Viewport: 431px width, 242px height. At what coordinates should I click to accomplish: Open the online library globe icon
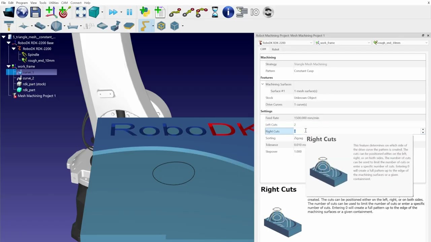coord(22,12)
